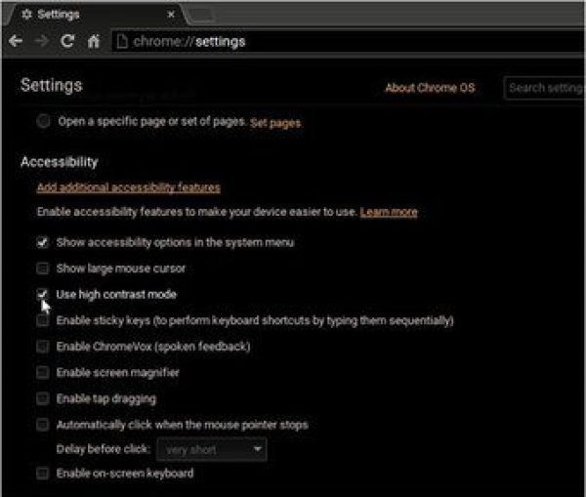
Task: Select Open a specific page radio button
Action: click(43, 121)
